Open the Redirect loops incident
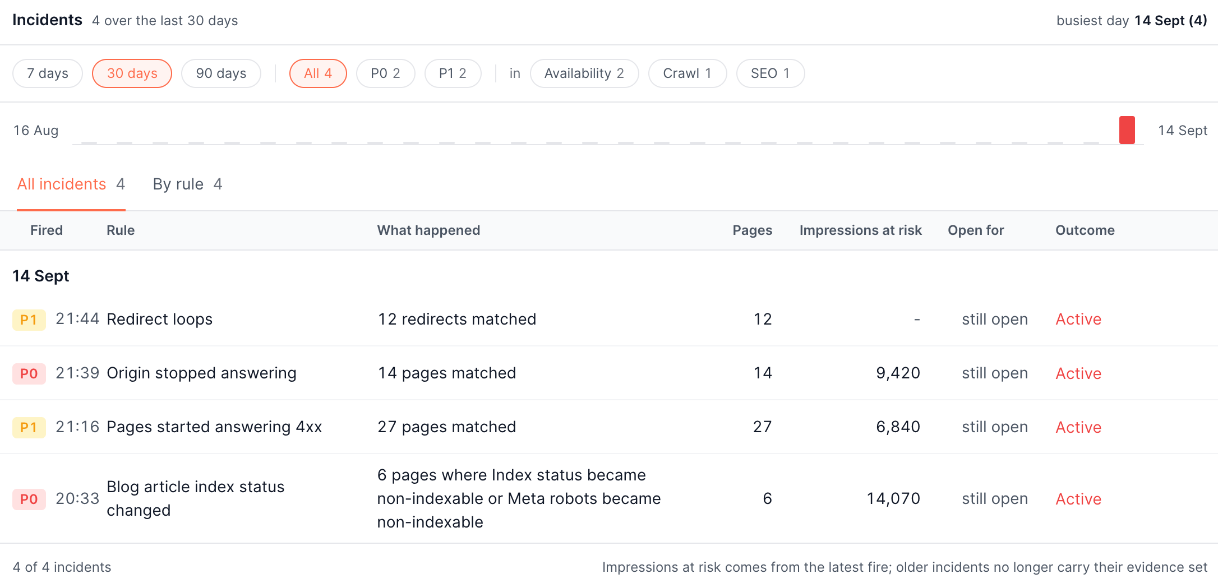The height and width of the screenshot is (583, 1218). click(609, 319)
